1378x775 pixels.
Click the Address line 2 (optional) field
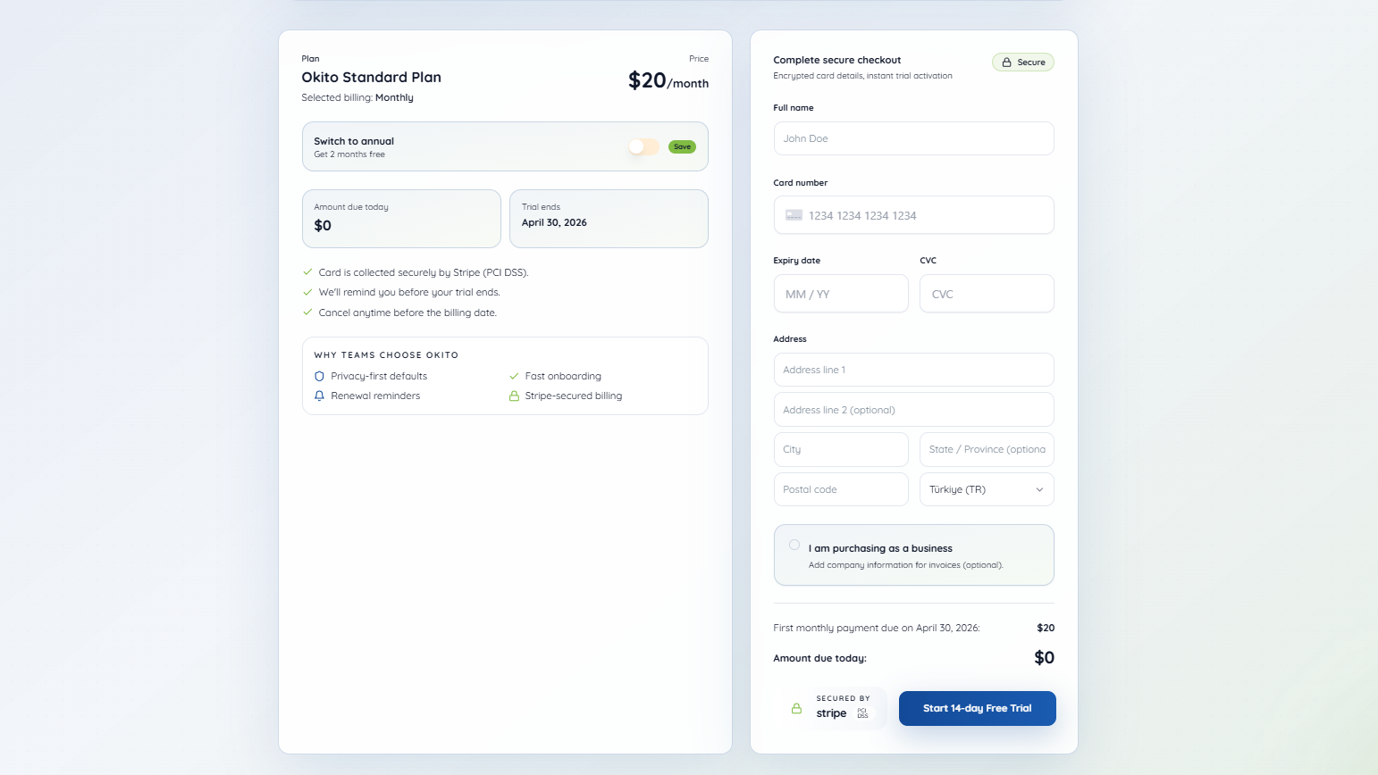[913, 410]
